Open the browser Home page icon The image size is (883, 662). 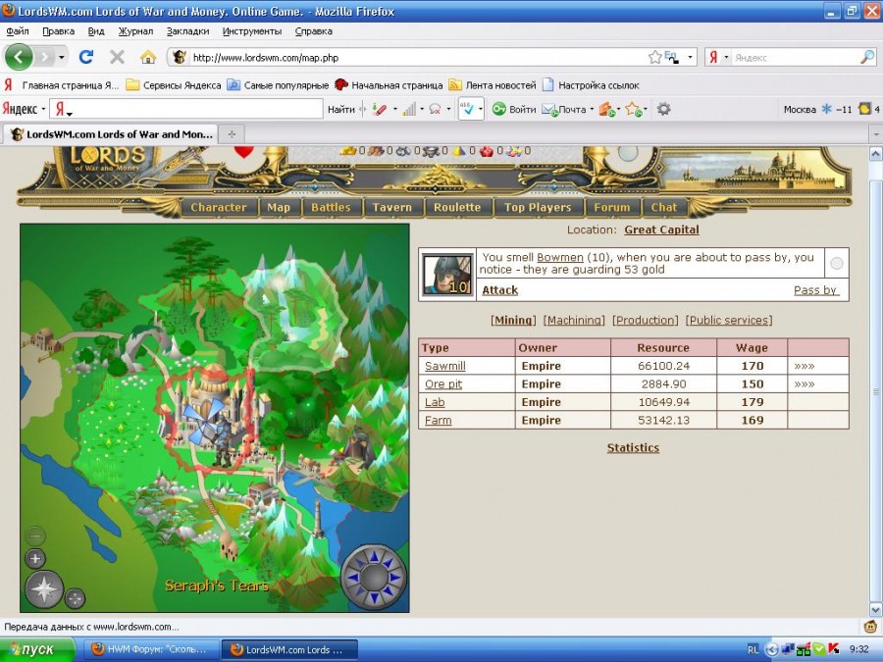pos(148,57)
